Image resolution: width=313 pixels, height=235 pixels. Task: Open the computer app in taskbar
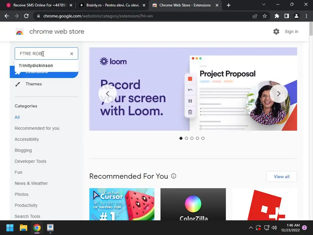50,228
